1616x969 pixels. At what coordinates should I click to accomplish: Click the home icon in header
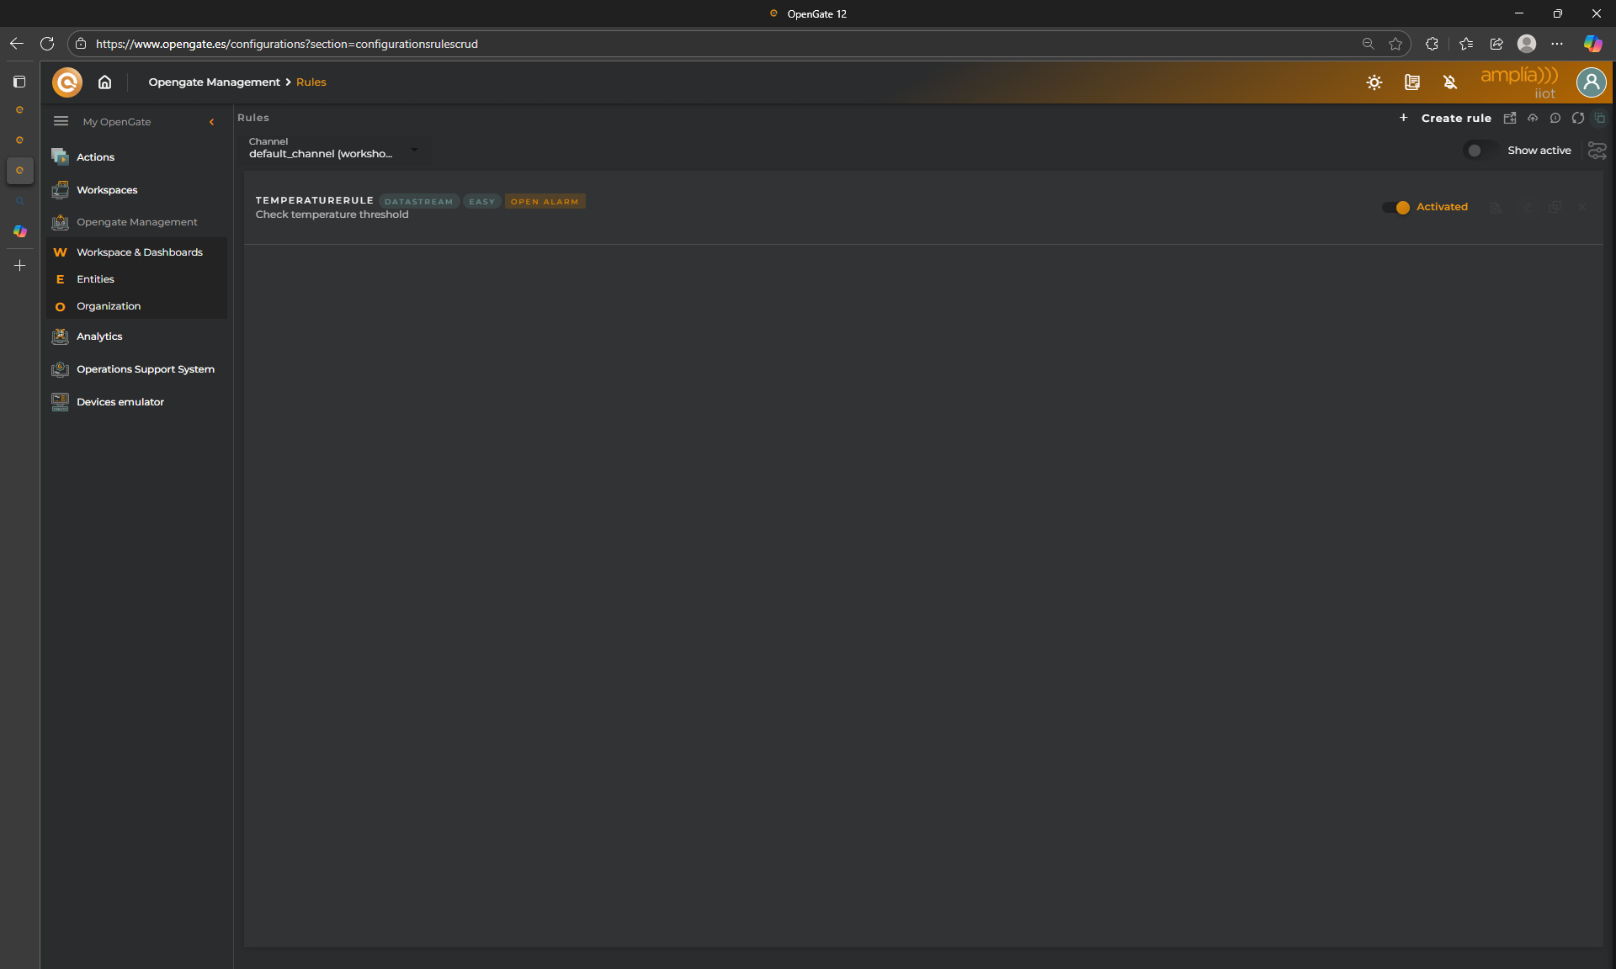click(x=104, y=82)
